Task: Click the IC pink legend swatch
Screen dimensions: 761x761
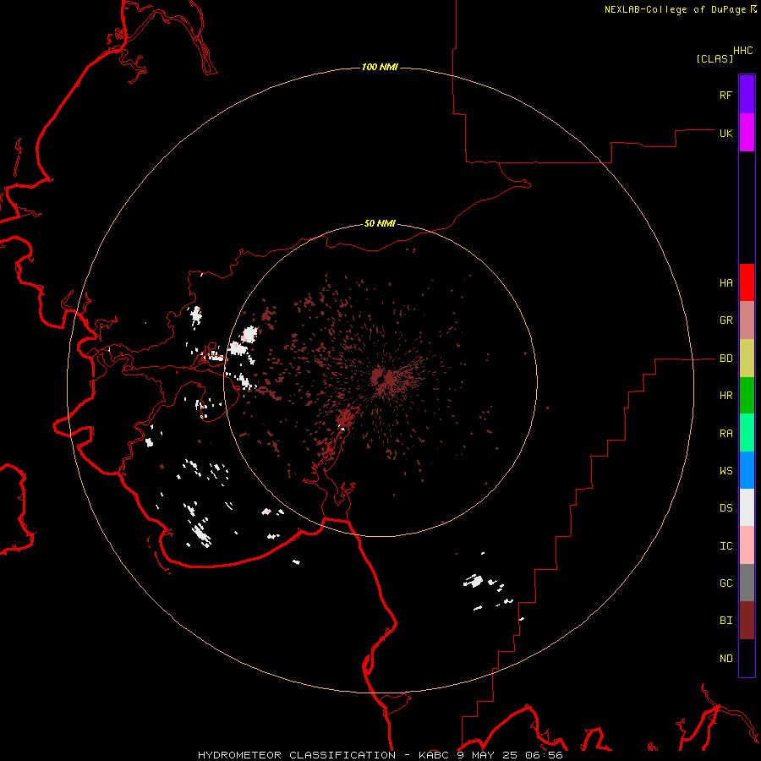Action: pos(747,545)
